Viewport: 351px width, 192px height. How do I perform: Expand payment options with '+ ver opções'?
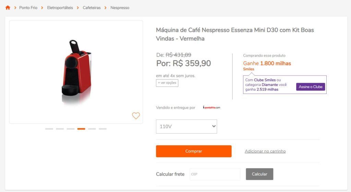[167, 83]
